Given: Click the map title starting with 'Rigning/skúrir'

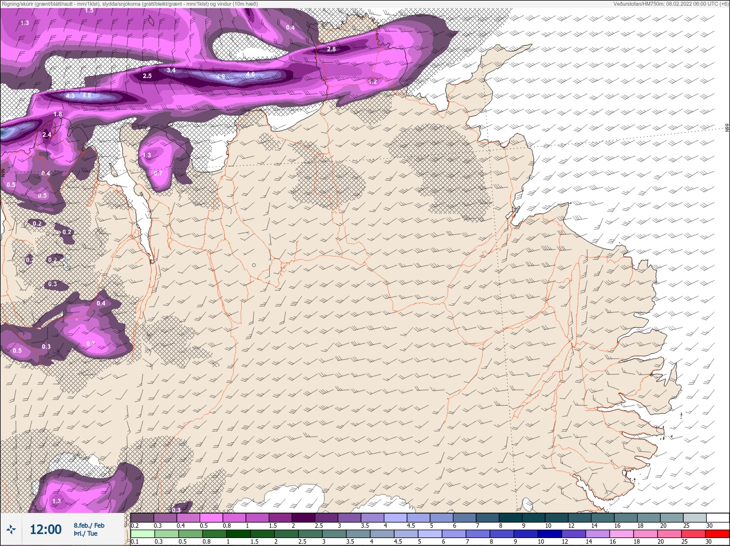Looking at the screenshot, I should 129,3.
